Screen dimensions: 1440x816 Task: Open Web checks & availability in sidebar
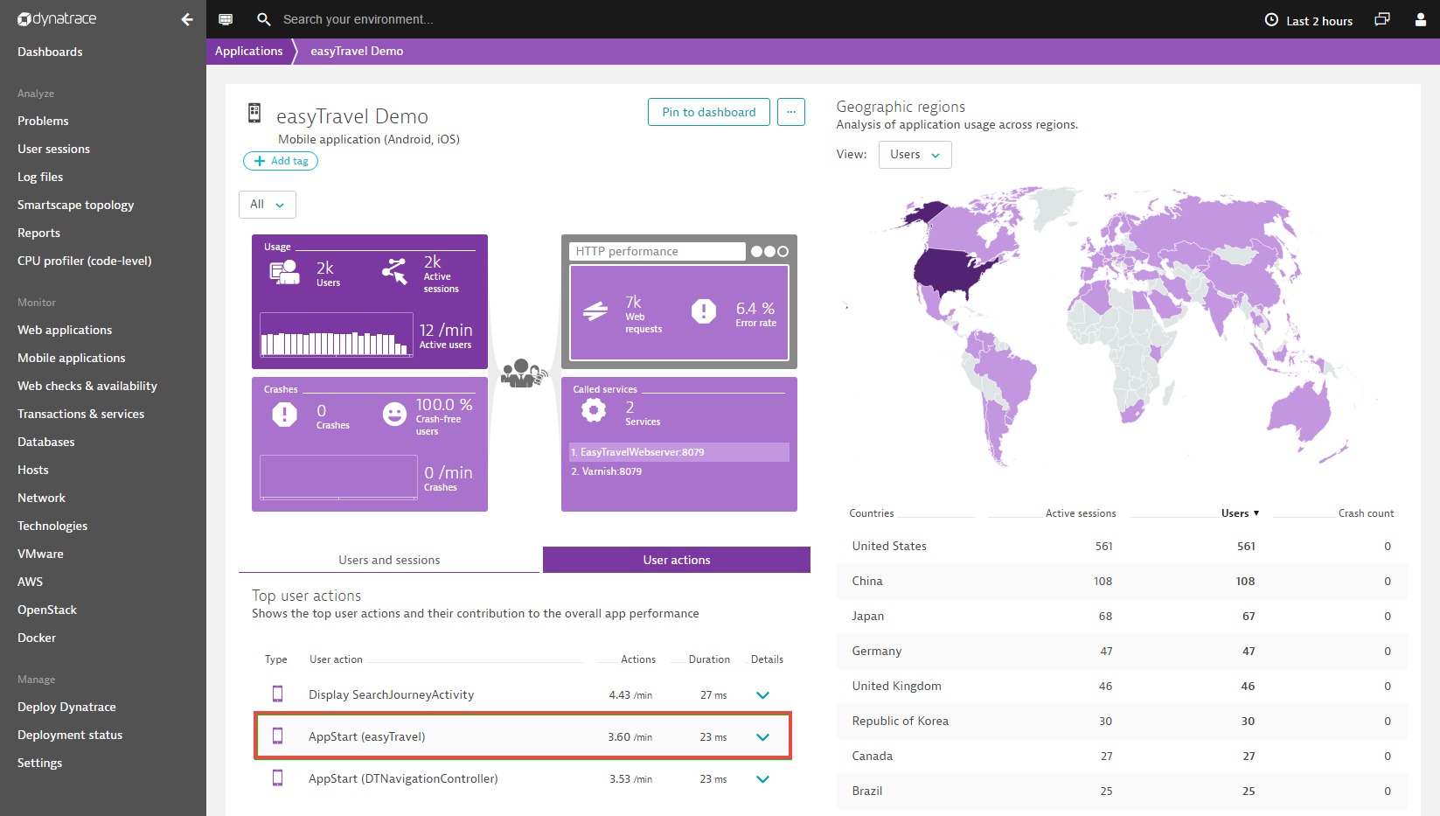click(x=87, y=386)
